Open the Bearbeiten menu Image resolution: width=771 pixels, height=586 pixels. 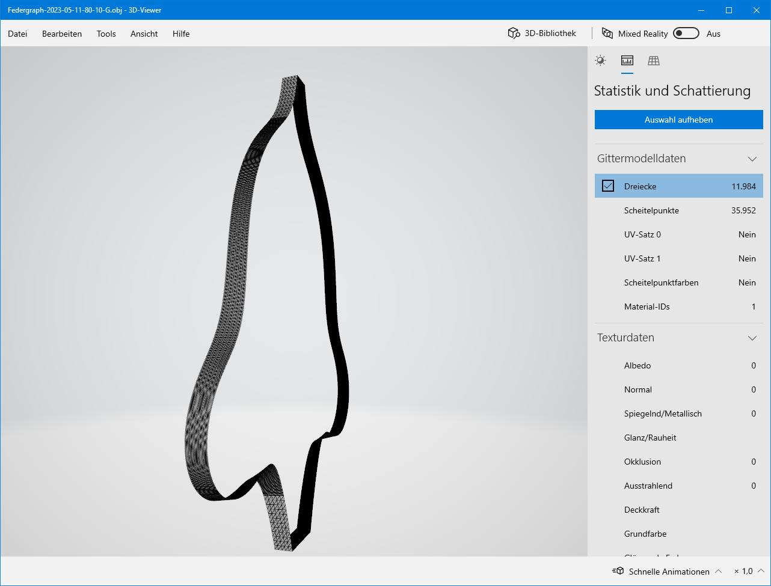(x=62, y=34)
